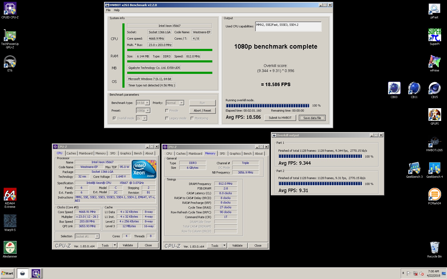
Task: Click the network status tray icon
Action: [415, 273]
